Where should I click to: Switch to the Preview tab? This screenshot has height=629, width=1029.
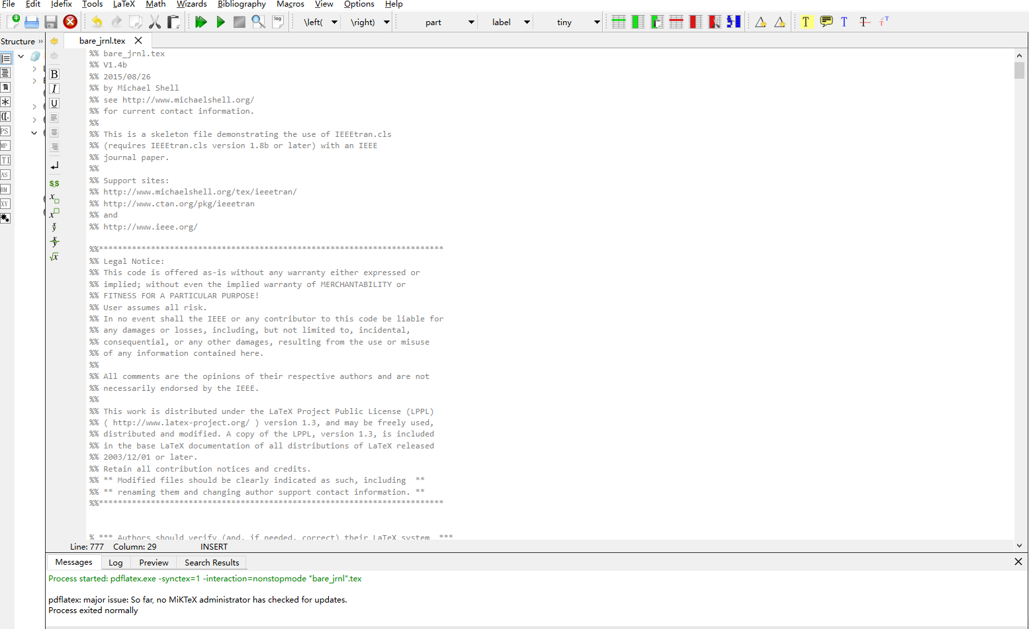pyautogui.click(x=154, y=562)
